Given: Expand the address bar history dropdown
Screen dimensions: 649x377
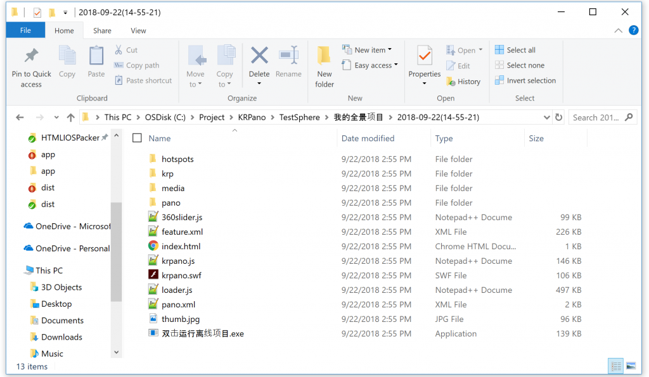Looking at the screenshot, I should [x=546, y=117].
